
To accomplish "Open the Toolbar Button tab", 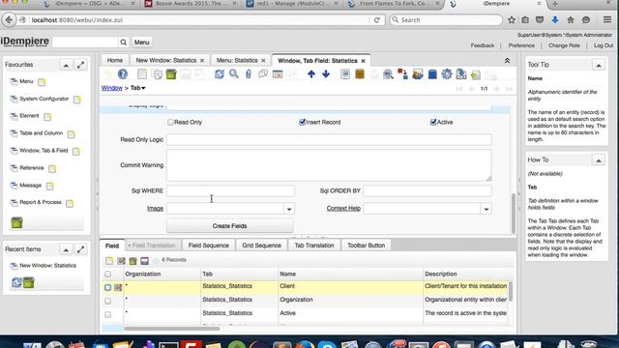I will pyautogui.click(x=366, y=246).
